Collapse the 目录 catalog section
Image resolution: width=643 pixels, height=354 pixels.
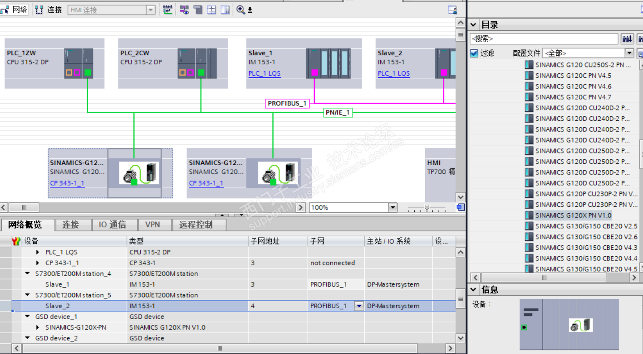(474, 25)
